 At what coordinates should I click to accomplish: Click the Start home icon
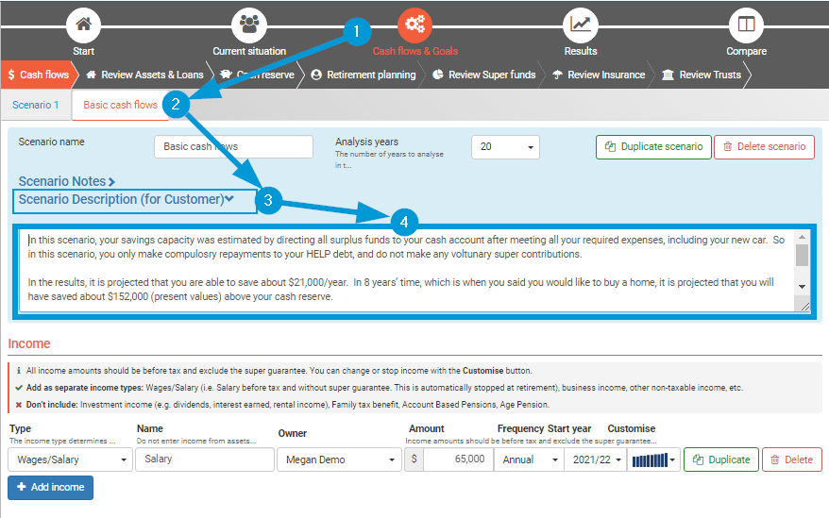tap(84, 24)
